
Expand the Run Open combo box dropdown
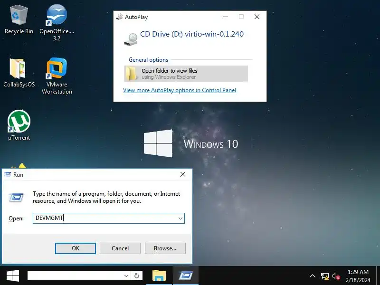click(180, 218)
